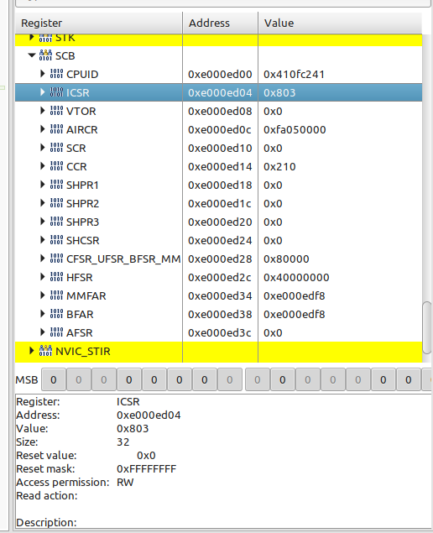
Task: Click the CCR register icon
Action: (56, 166)
